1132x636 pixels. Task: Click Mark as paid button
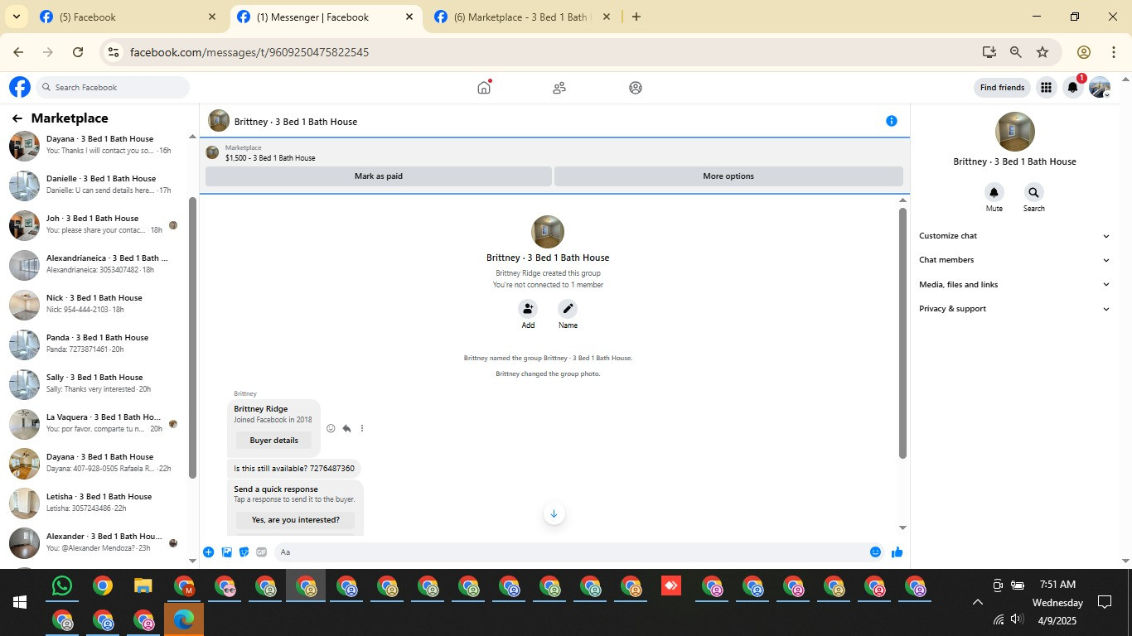pyautogui.click(x=379, y=176)
